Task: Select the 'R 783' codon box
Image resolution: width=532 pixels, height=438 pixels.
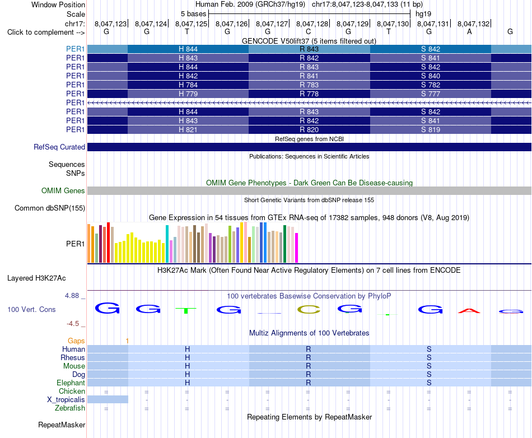Action: [309, 85]
